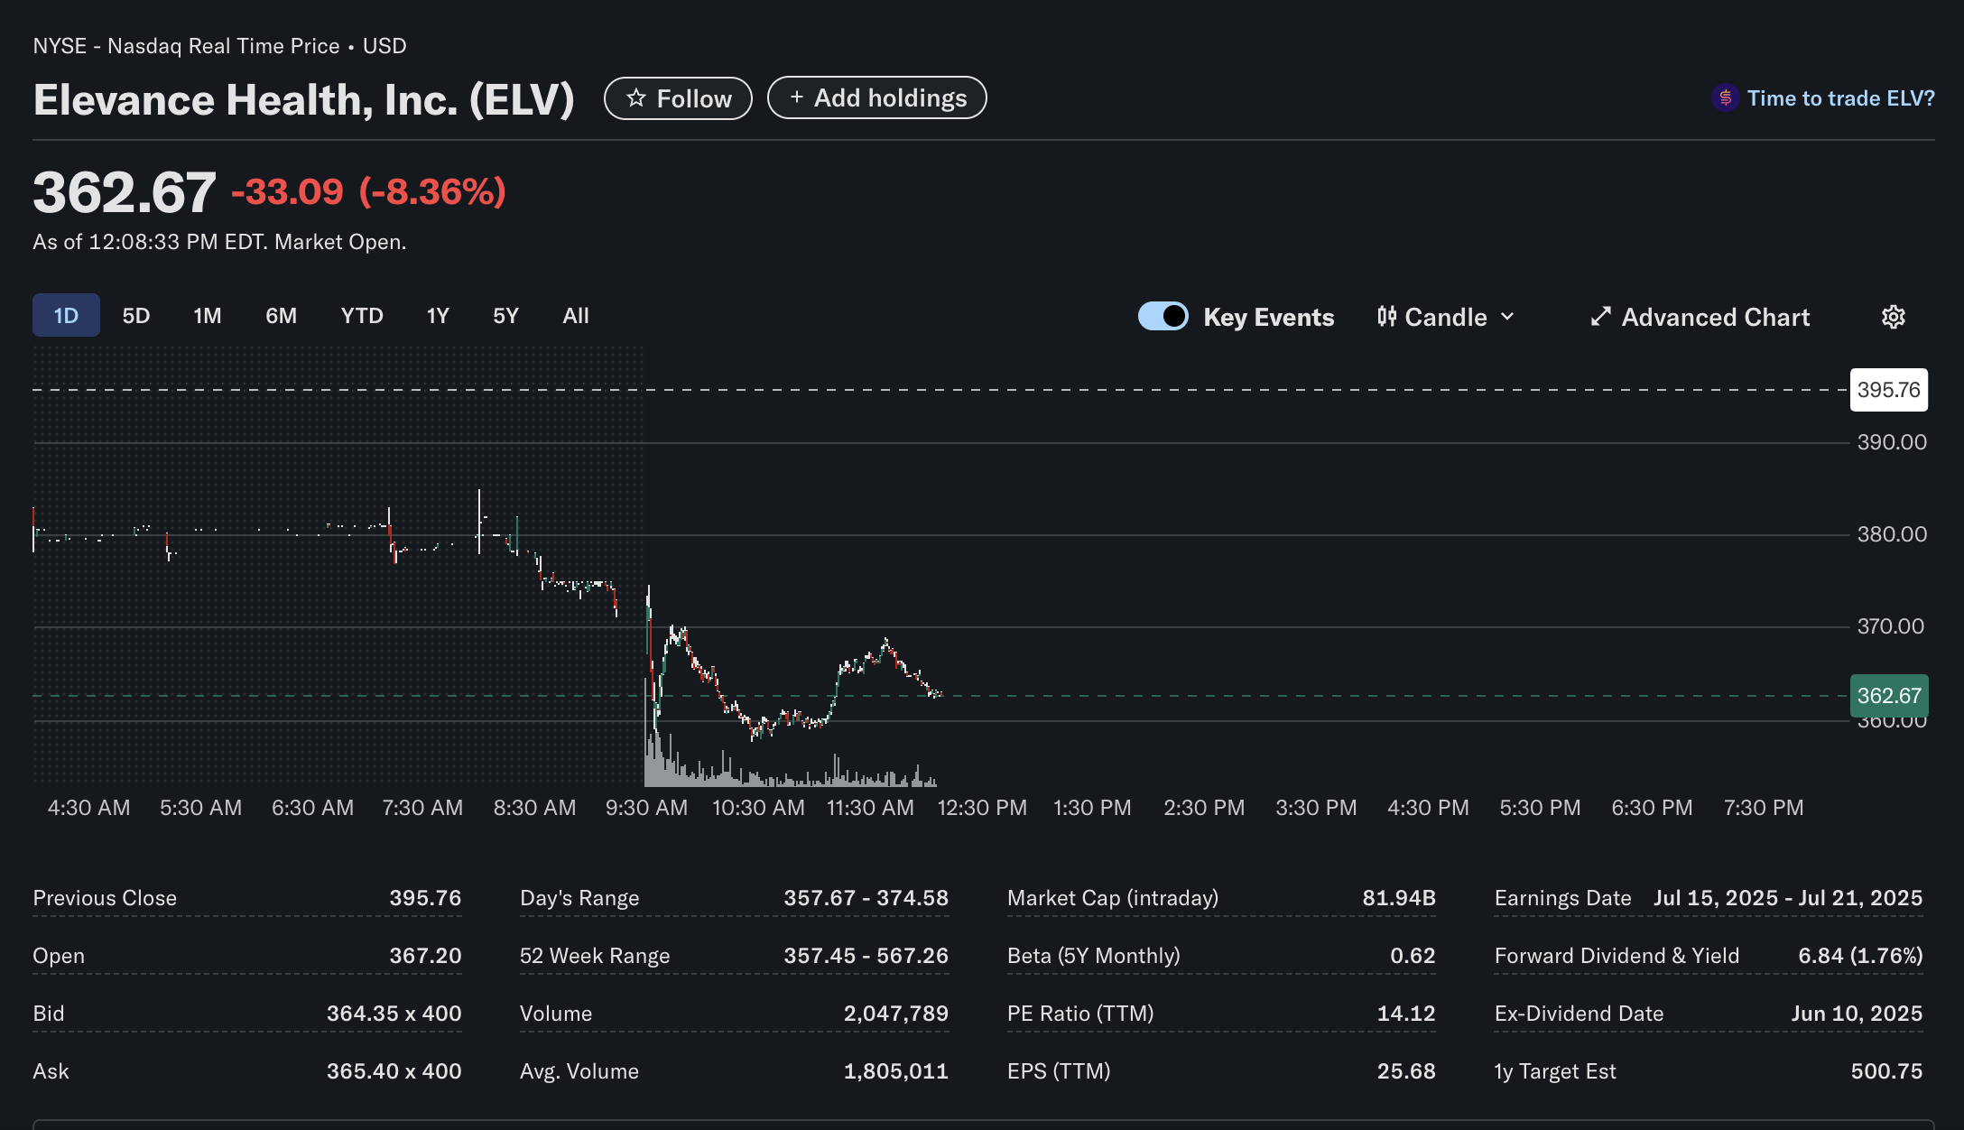Select the 5Y range tab
1964x1130 pixels.
(x=505, y=316)
